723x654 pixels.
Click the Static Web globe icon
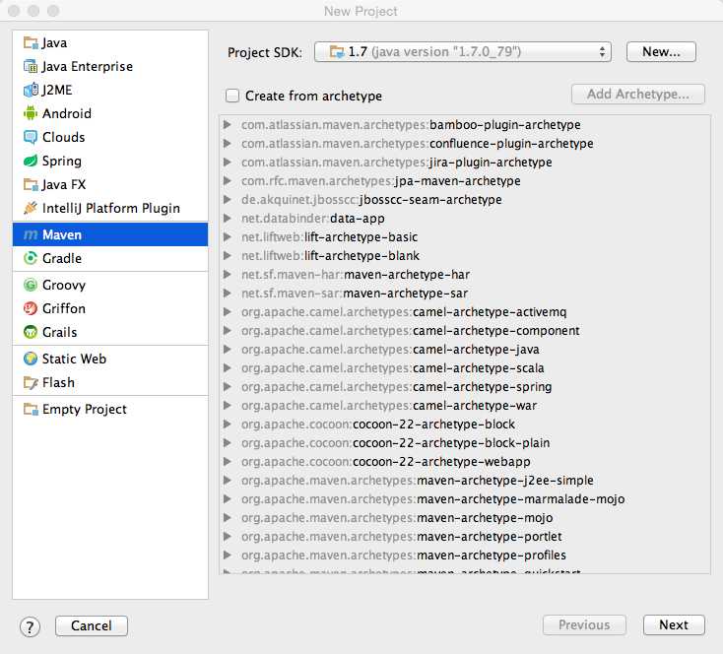tap(31, 359)
